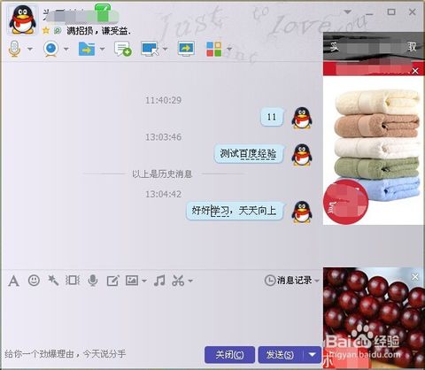425x370 pixels.
Task: Open the towel stack advertisement image
Action: coord(374,150)
